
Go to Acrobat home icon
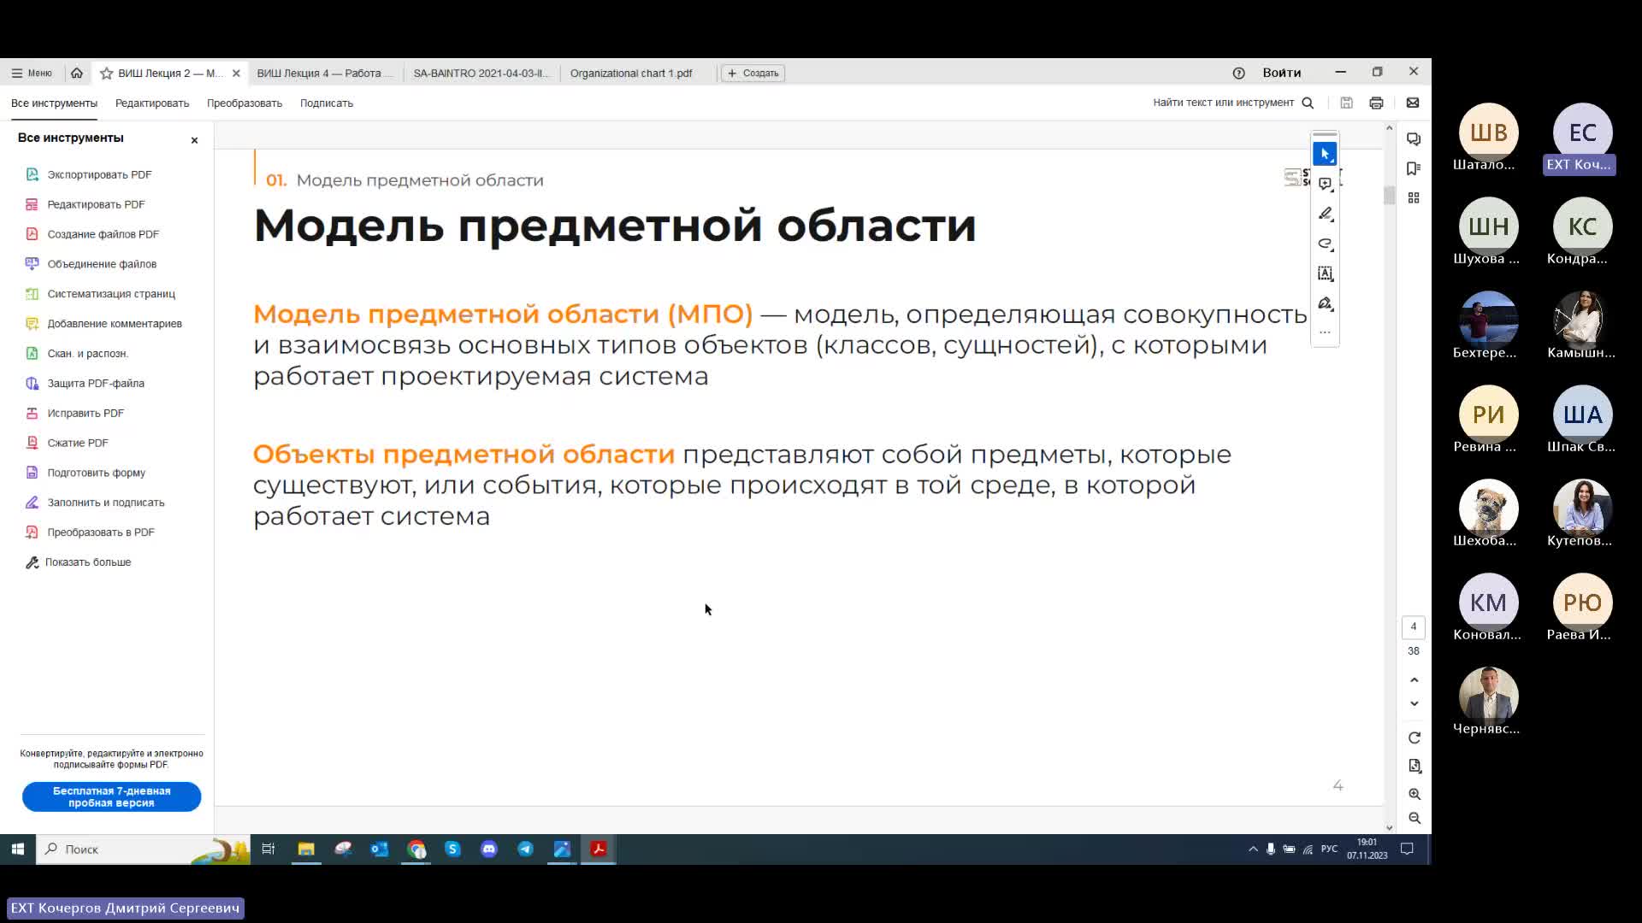click(77, 73)
